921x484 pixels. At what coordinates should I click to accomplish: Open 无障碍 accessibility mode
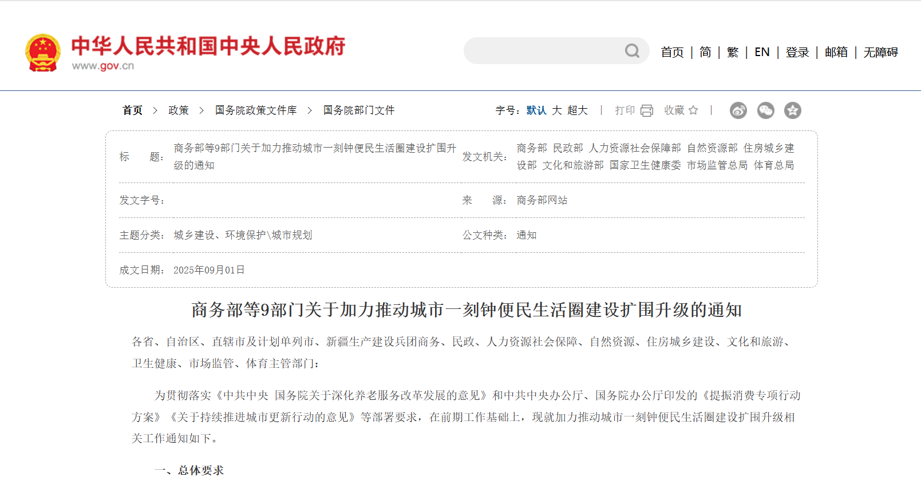coord(881,52)
